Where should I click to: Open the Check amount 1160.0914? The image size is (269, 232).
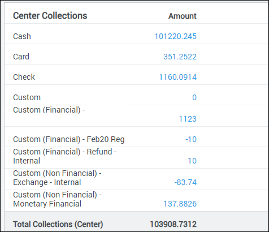tap(178, 77)
